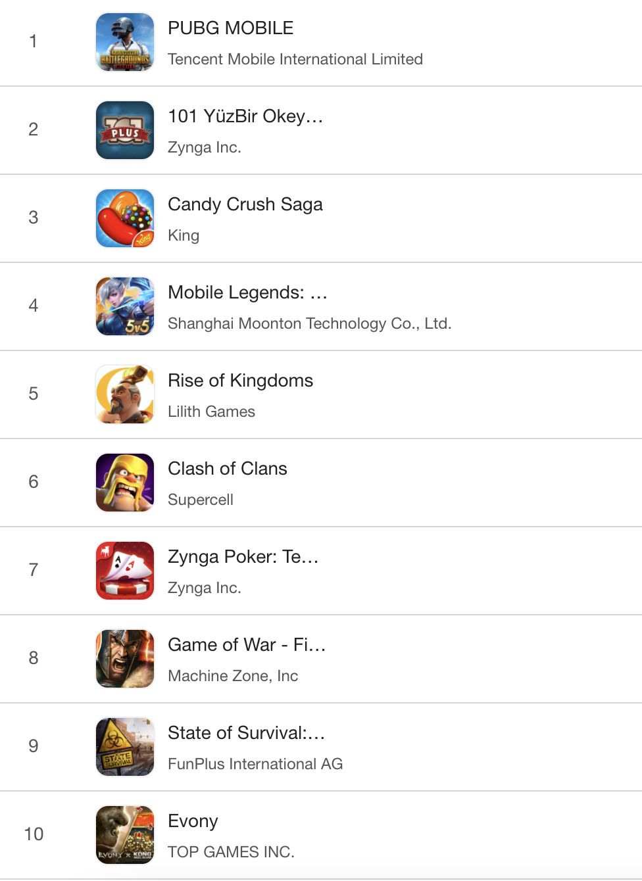The image size is (642, 881).
Task: Open the Rise of Kingdoms app icon
Action: [x=125, y=394]
